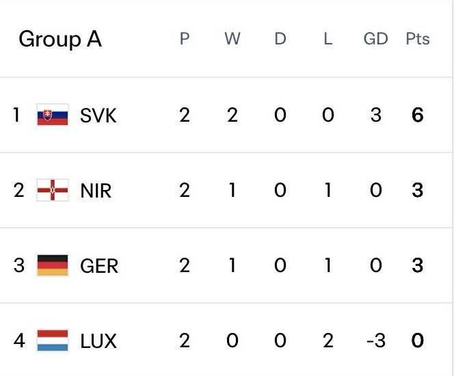454x376 pixels.
Task: Click Slovakia's goal difference value 3
Action: coord(375,116)
